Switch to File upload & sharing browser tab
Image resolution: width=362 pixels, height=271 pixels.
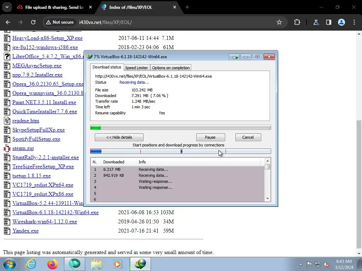click(54, 7)
